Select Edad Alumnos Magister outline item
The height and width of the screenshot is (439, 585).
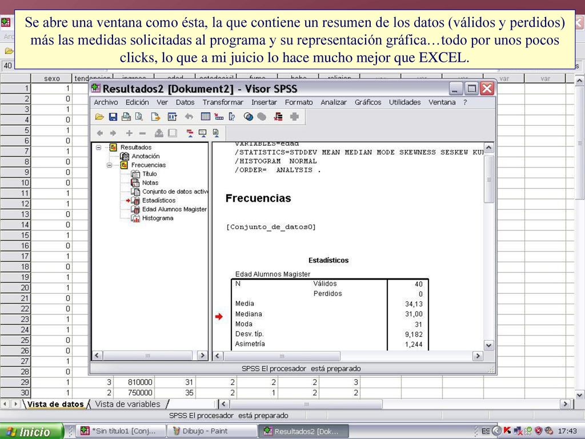coord(174,209)
